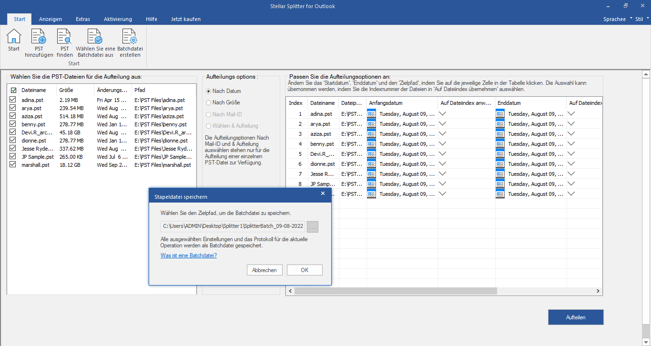Open Enddatum calendar icon for arya.pst
This screenshot has width=651, height=346.
coord(500,124)
